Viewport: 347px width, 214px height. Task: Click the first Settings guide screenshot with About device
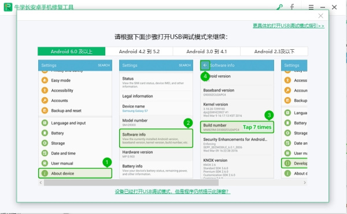[x=75, y=119]
